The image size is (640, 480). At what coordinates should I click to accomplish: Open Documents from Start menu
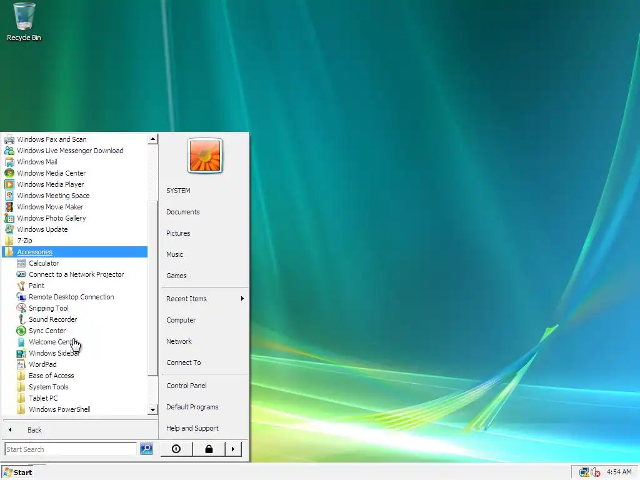click(183, 212)
